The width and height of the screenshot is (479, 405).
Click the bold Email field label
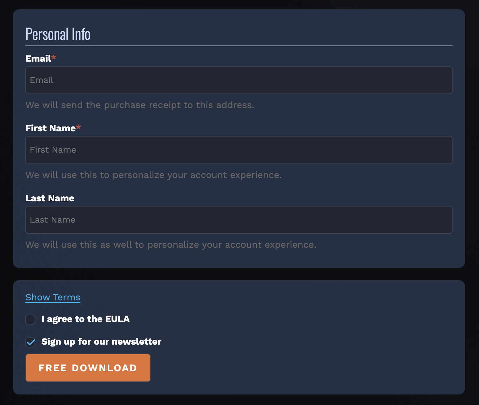coord(38,59)
